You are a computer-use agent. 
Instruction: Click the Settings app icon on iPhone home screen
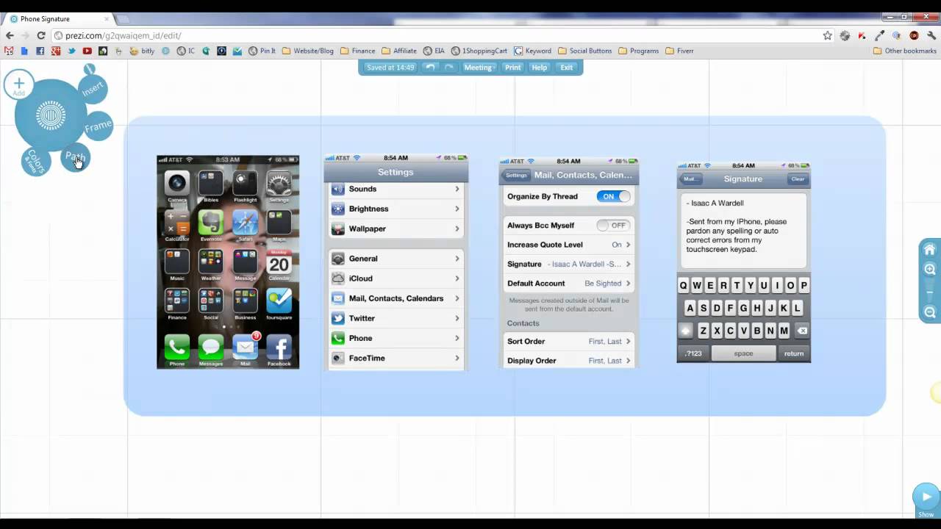pos(279,184)
